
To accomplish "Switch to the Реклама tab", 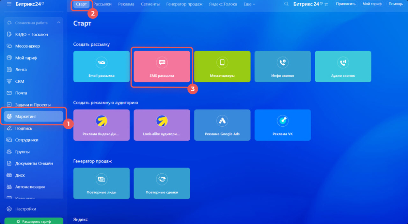I will 126,4.
